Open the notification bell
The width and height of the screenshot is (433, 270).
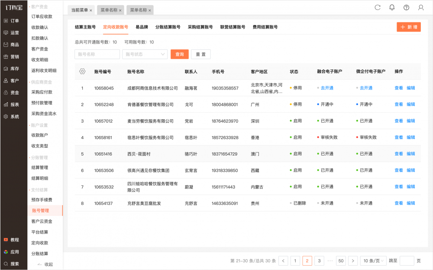point(392,7)
